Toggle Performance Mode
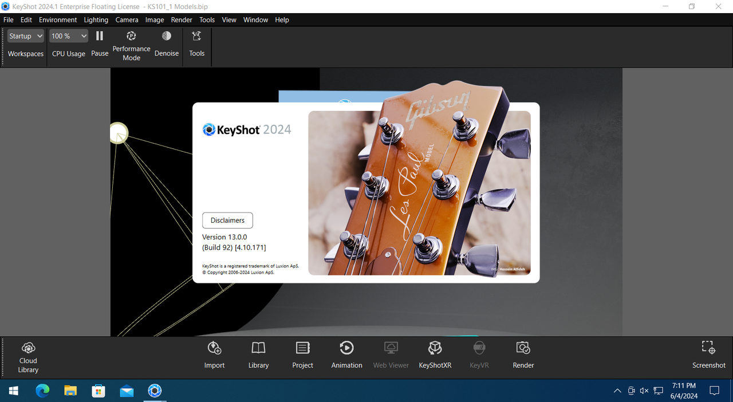This screenshot has width=733, height=402. pos(131,45)
